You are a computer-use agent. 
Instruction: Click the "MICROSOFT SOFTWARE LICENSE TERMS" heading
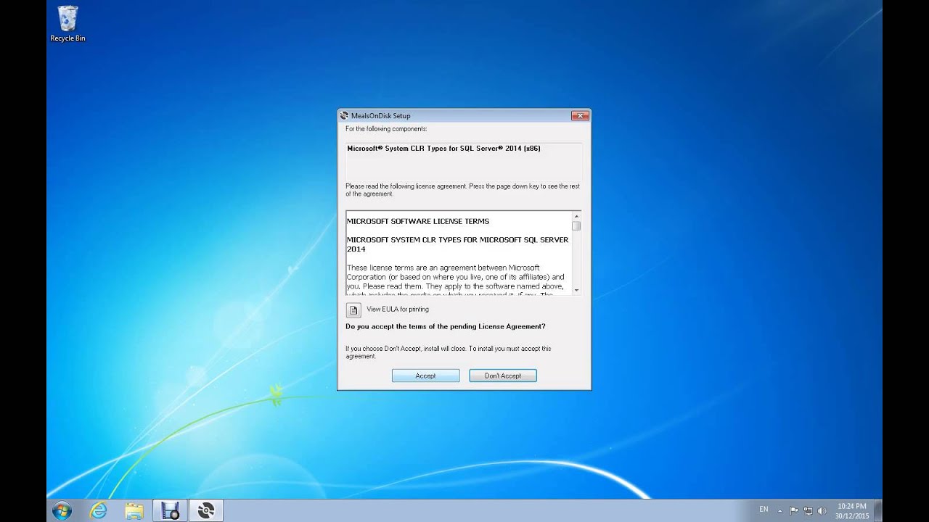click(418, 221)
